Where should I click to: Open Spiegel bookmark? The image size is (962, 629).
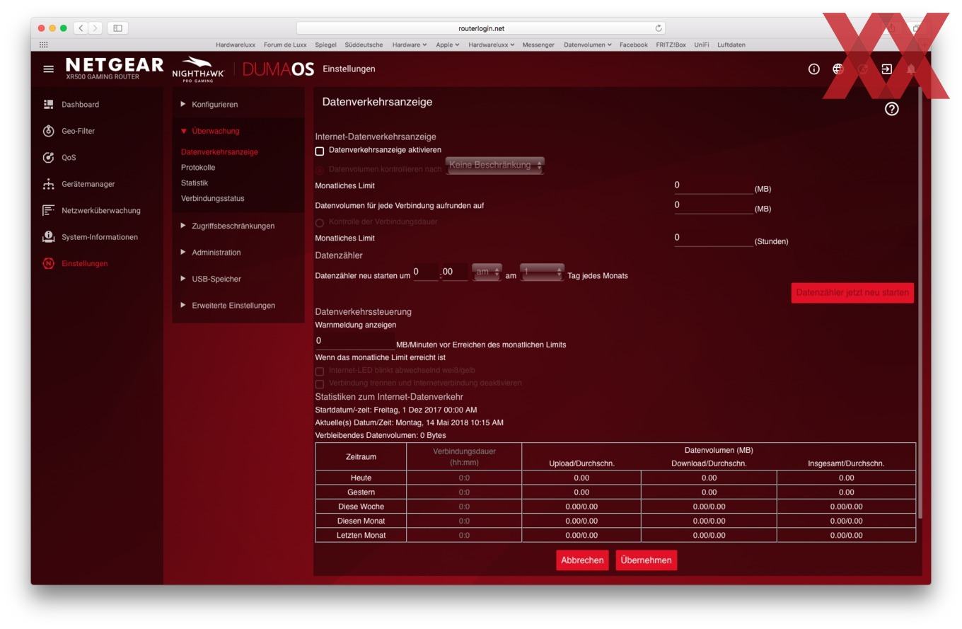tap(325, 45)
